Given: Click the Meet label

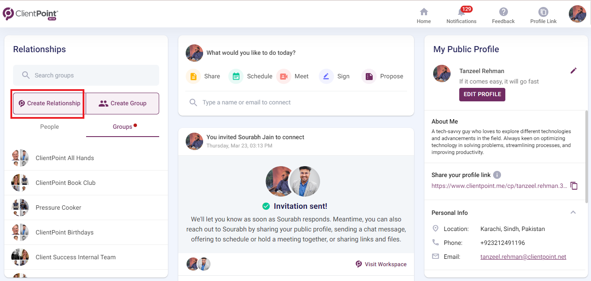Looking at the screenshot, I should [301, 76].
